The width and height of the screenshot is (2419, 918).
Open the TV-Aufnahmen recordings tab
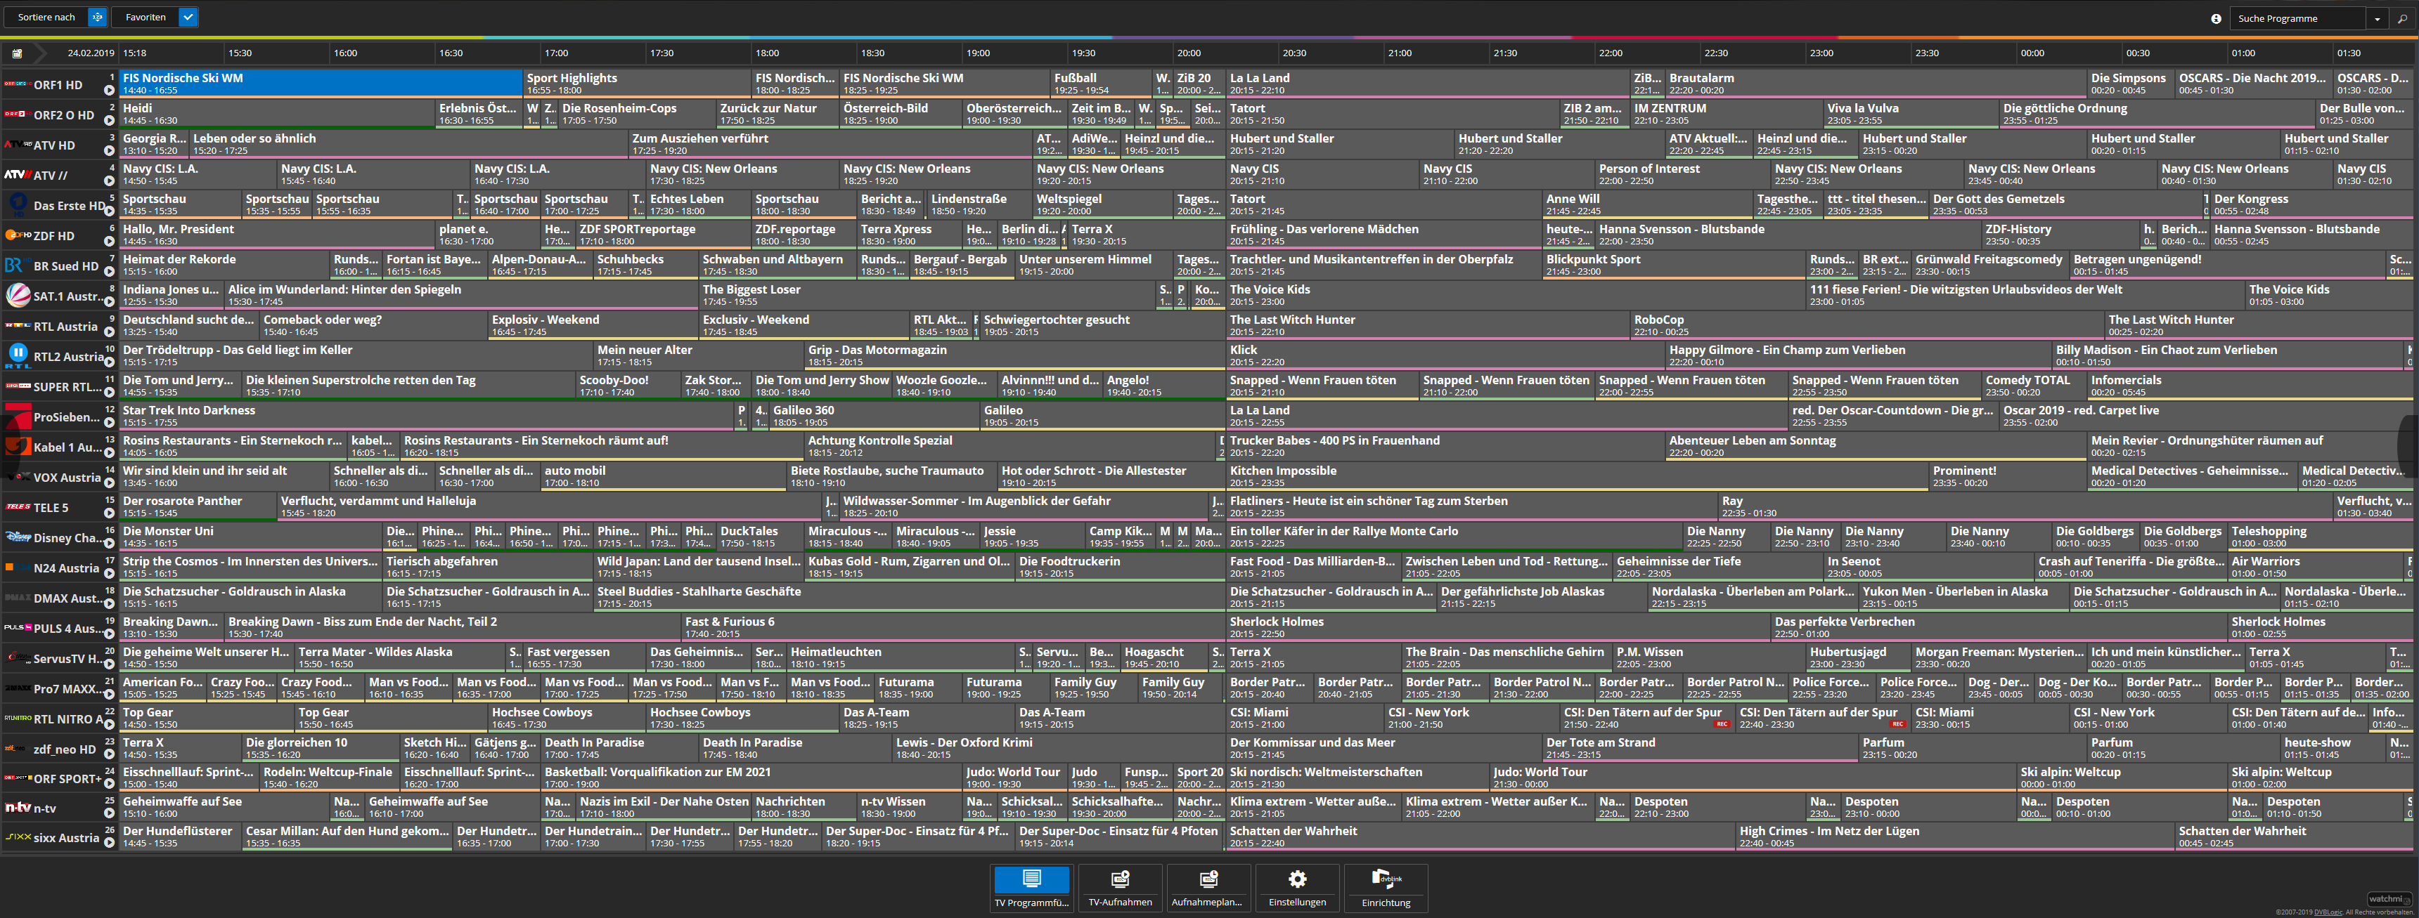1119,887
